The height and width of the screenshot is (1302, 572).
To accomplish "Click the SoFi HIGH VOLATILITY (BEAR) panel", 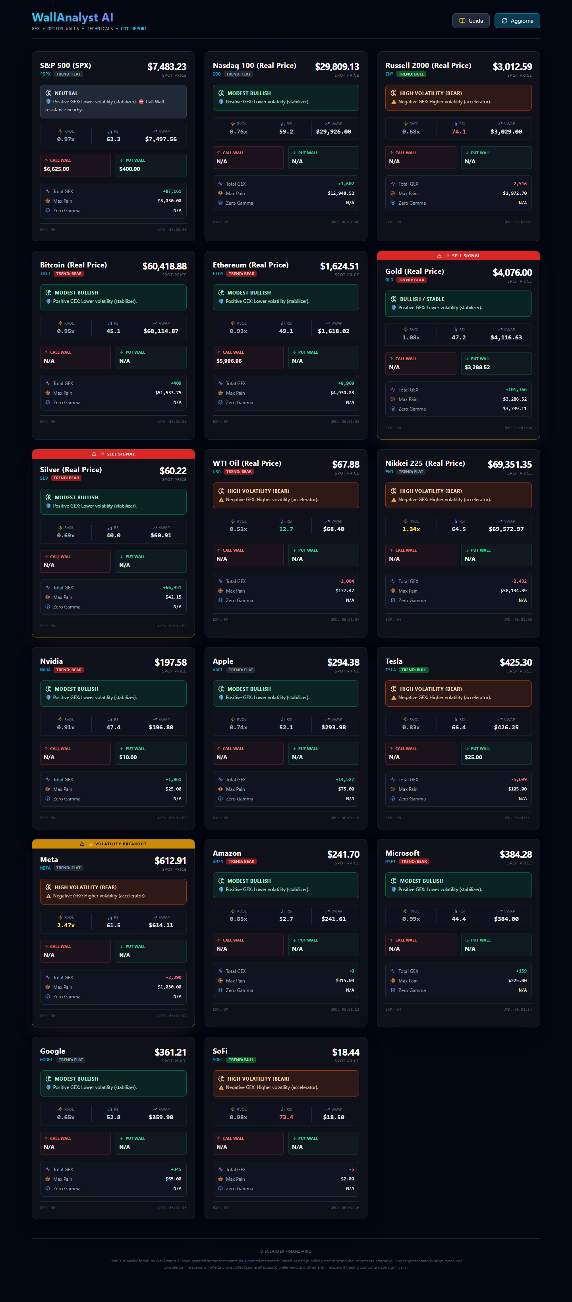I will coord(286,1083).
